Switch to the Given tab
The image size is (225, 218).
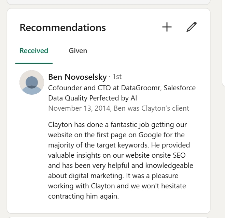[x=78, y=51]
